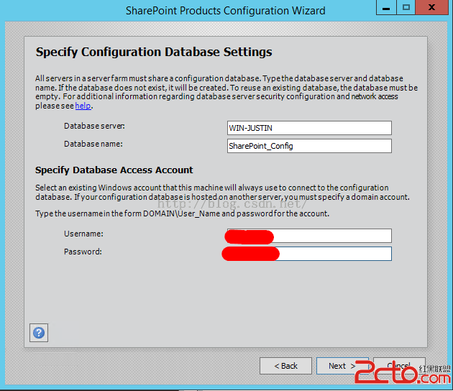Maximize the Configuration Wizard window

click(x=406, y=7)
